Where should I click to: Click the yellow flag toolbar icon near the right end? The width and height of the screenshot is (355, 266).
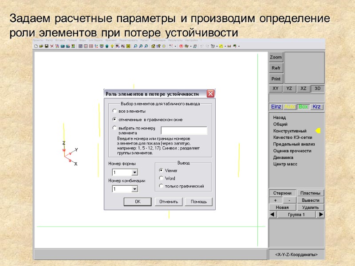click(221, 46)
